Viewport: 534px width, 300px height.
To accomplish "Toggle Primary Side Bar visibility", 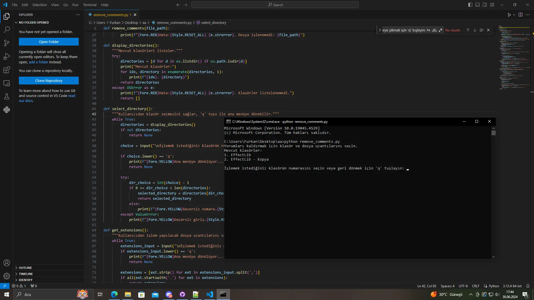I will tap(470, 5).
